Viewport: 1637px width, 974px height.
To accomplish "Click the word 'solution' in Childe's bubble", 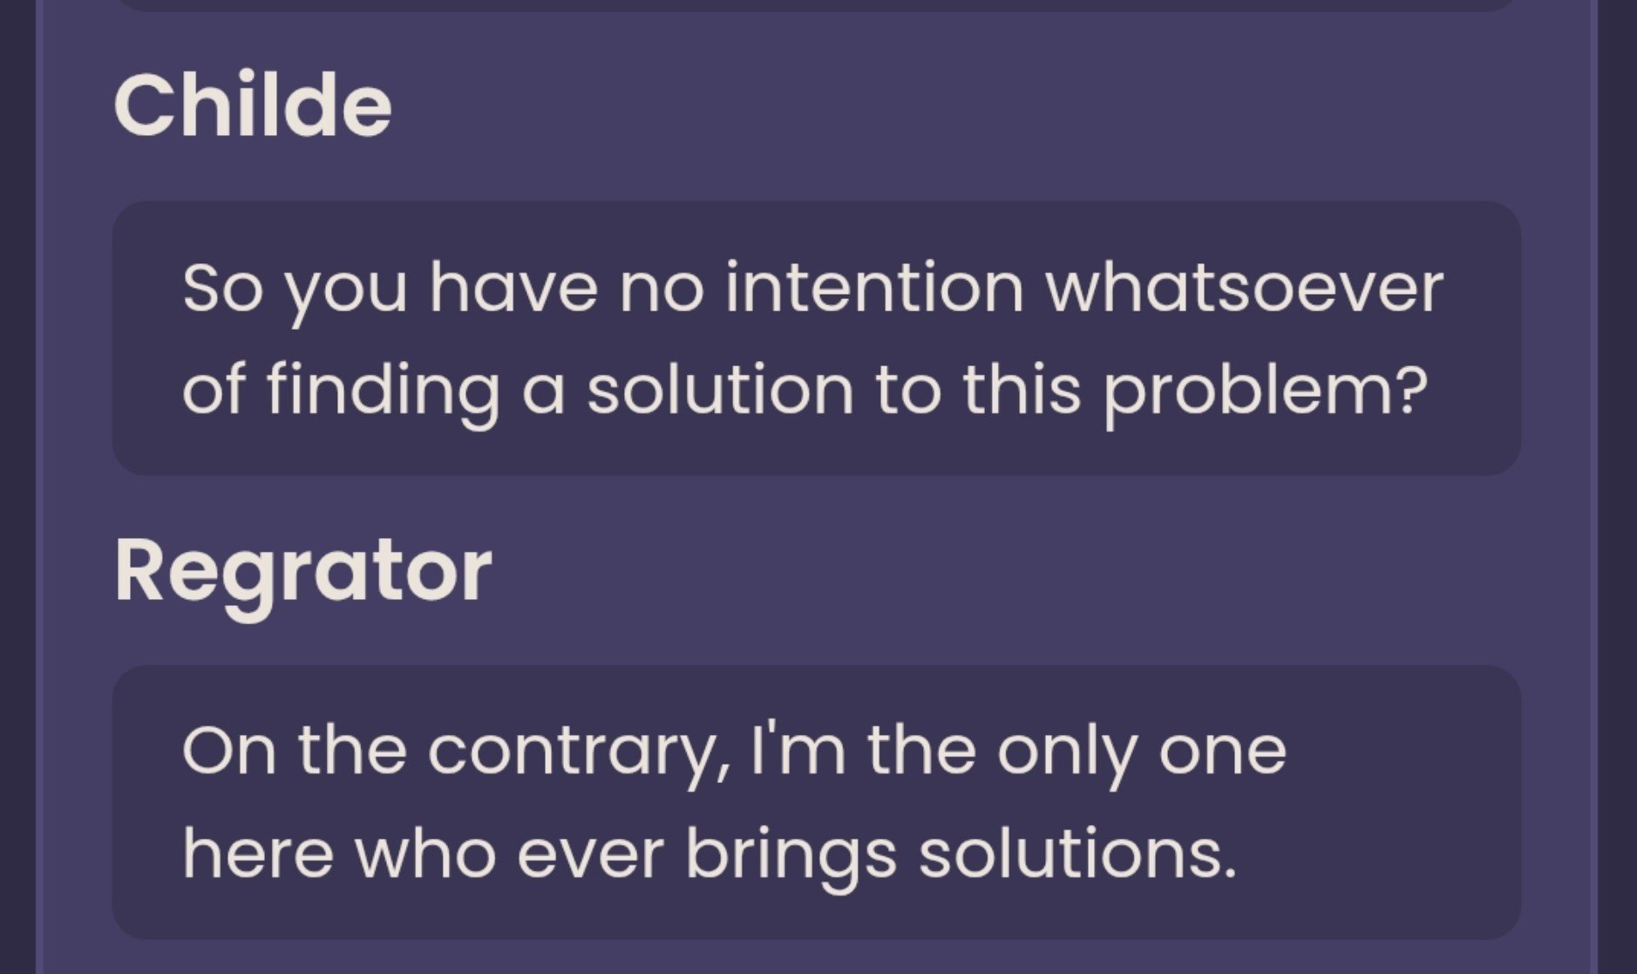I will click(720, 390).
